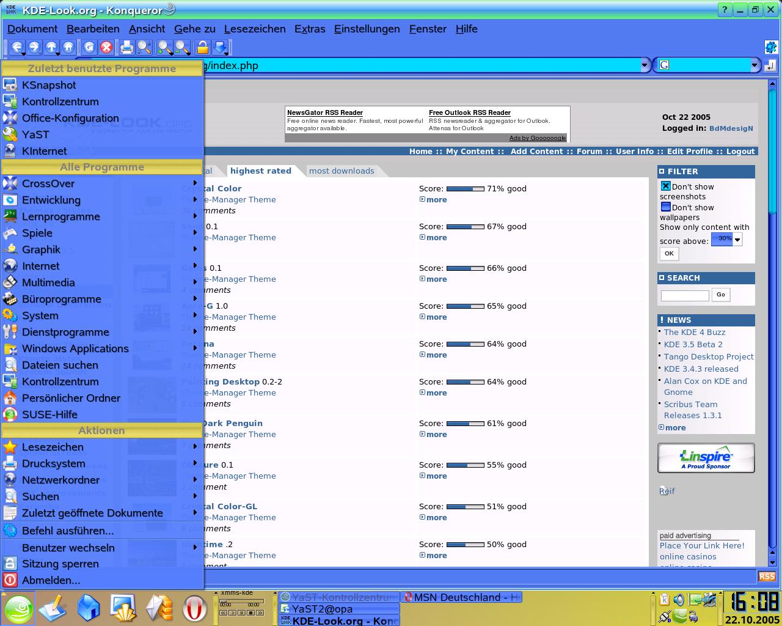Open the security padlock icon
The height and width of the screenshot is (626, 782).
tap(202, 47)
